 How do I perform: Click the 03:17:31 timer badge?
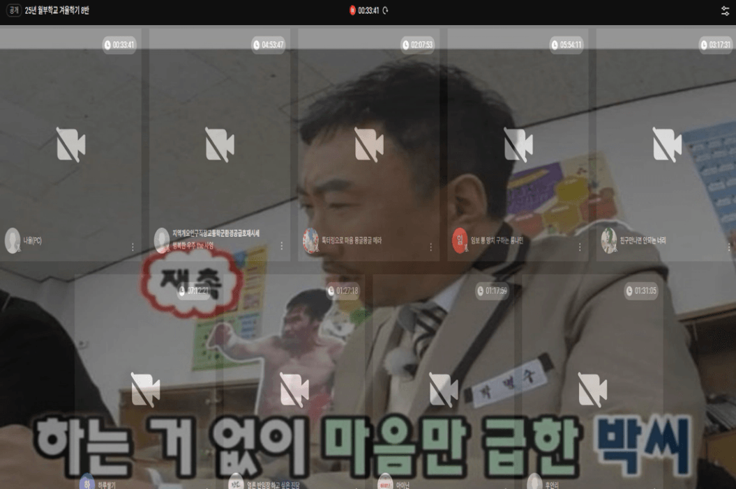tap(715, 45)
